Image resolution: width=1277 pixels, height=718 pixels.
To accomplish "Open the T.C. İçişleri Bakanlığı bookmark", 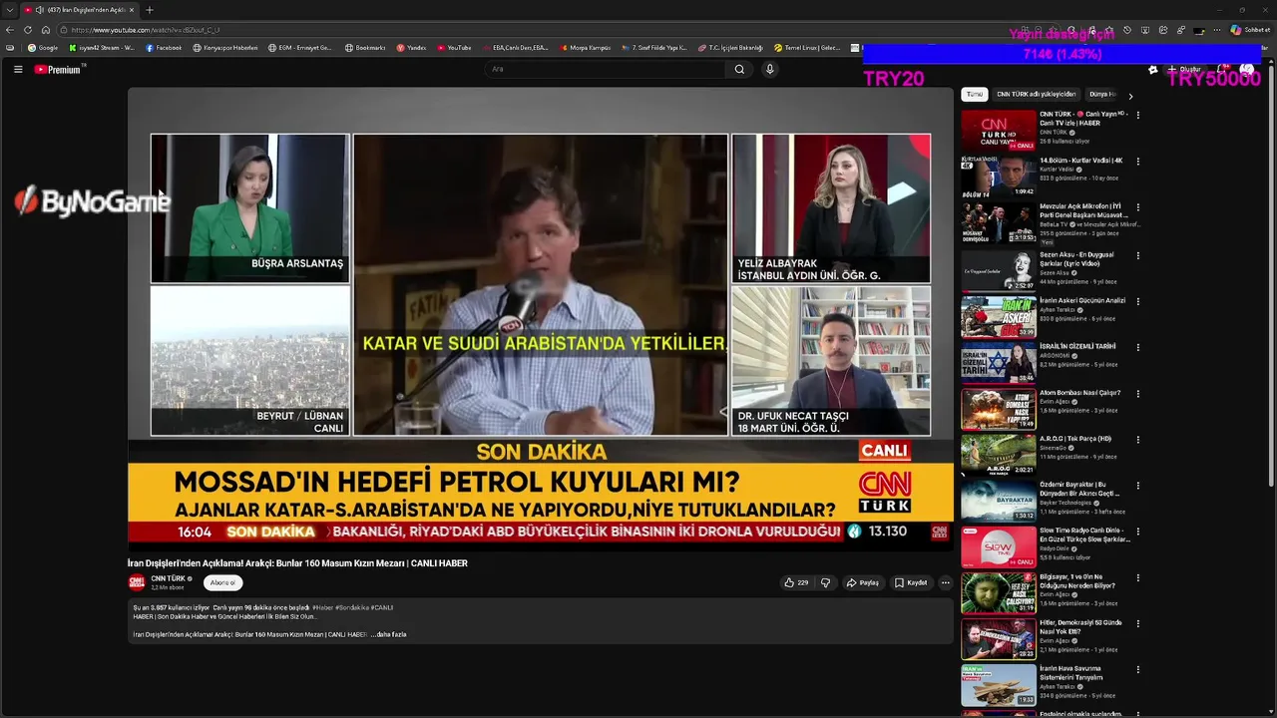I will (x=730, y=48).
